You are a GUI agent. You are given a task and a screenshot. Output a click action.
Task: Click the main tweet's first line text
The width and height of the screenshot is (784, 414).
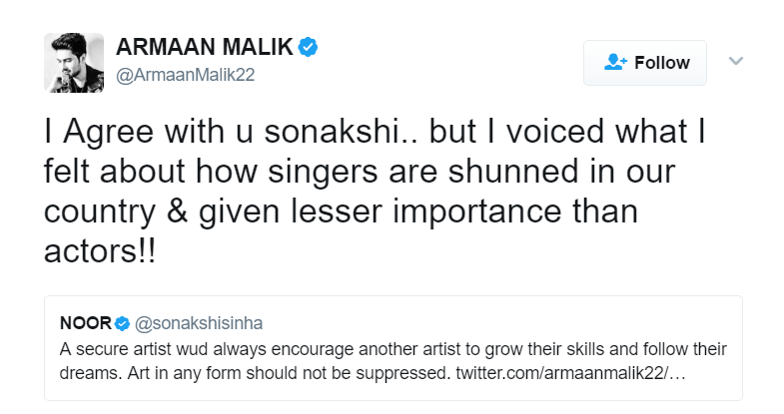click(x=380, y=134)
